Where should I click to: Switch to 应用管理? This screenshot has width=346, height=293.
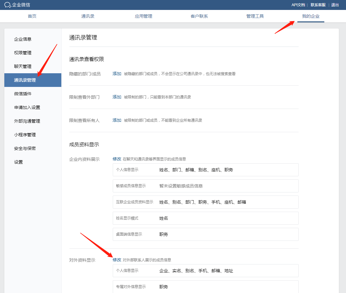(x=143, y=16)
